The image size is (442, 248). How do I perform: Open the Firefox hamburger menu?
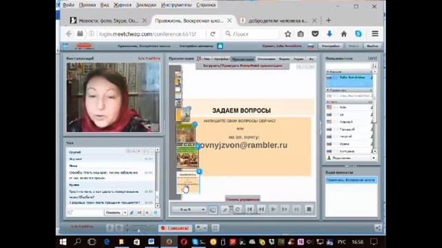point(375,34)
